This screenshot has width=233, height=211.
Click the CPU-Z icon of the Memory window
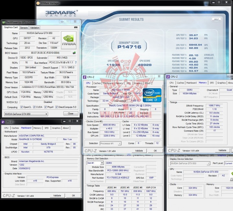point(168,77)
